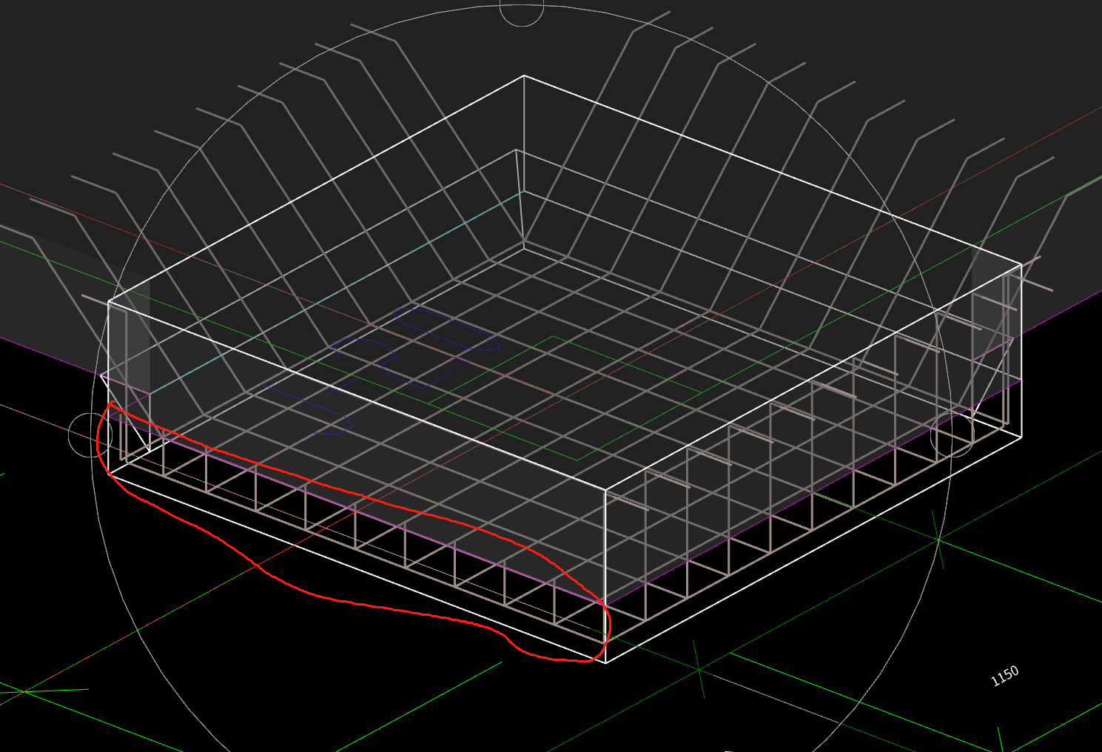This screenshot has width=1102, height=752.
Task: Click the right orbit handle circle of the arcball
Action: click(952, 434)
